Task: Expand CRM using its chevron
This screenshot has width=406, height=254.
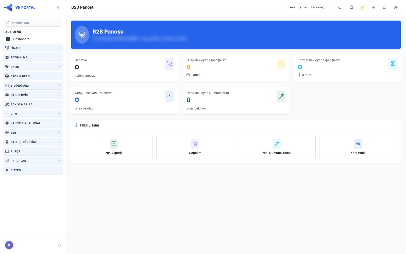Action: 59,114
